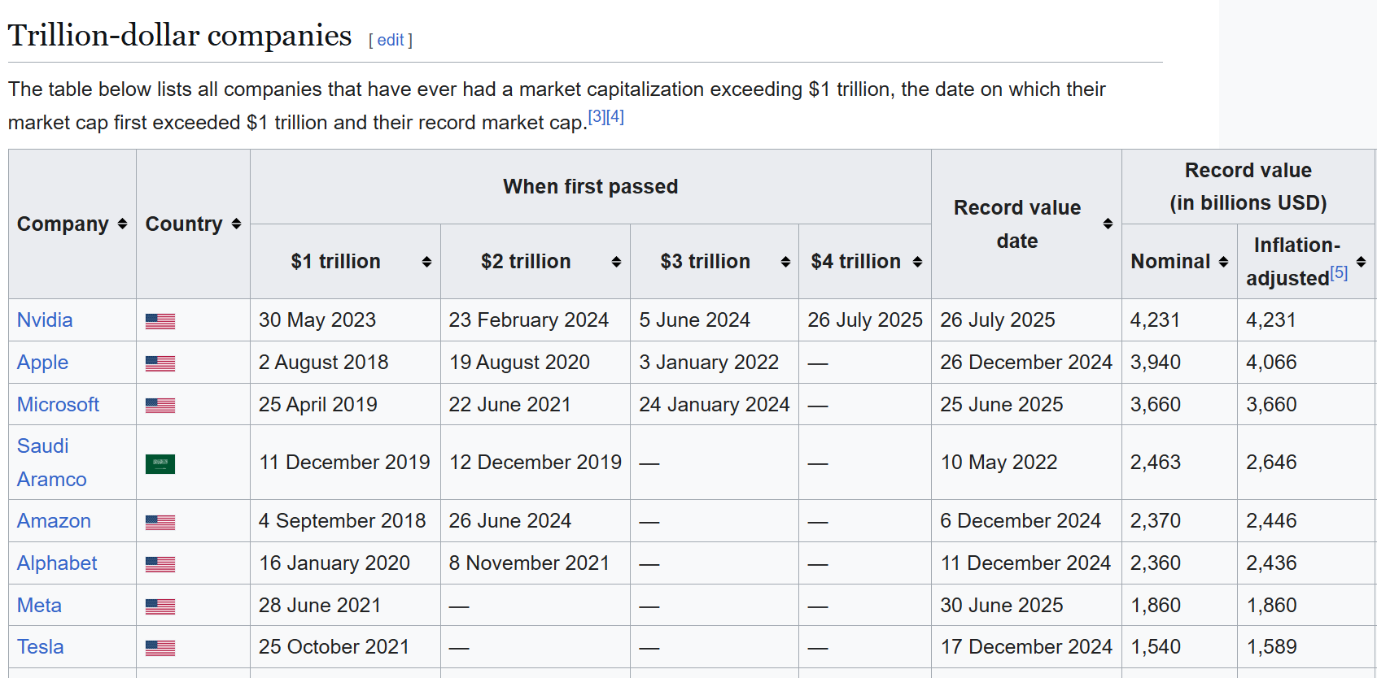Viewport: 1377px width, 678px height.
Task: Click the US flag in Tesla row
Action: (160, 648)
